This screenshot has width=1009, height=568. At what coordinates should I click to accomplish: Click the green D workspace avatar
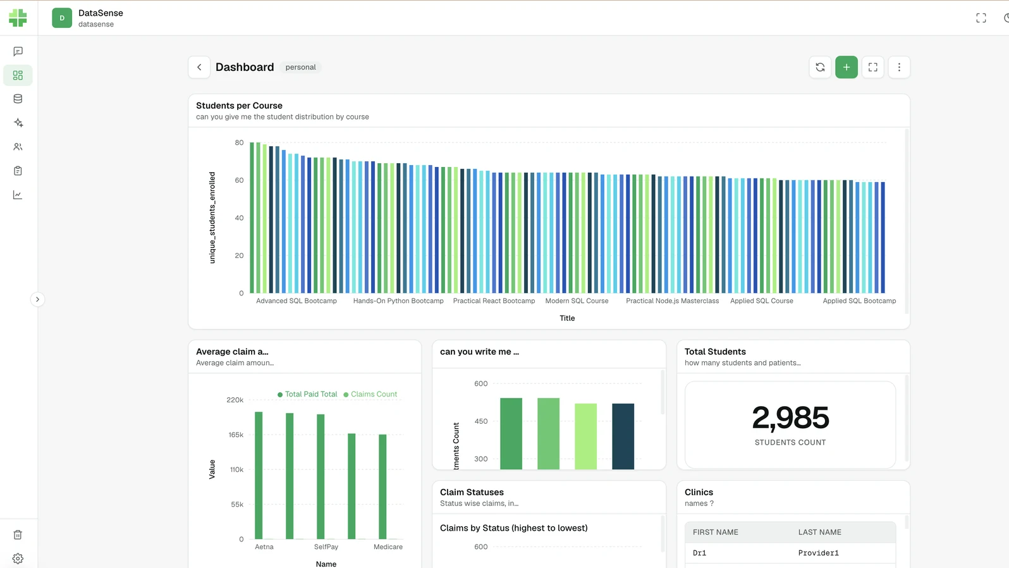click(x=62, y=18)
